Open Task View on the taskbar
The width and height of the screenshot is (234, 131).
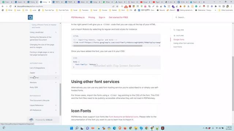tap(82, 128)
